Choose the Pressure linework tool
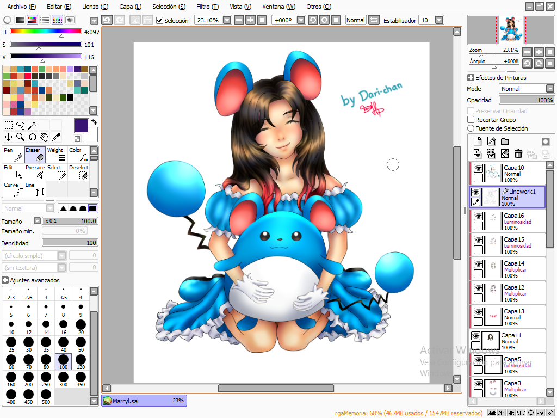Image resolution: width=557 pixels, height=418 pixels. 35,172
